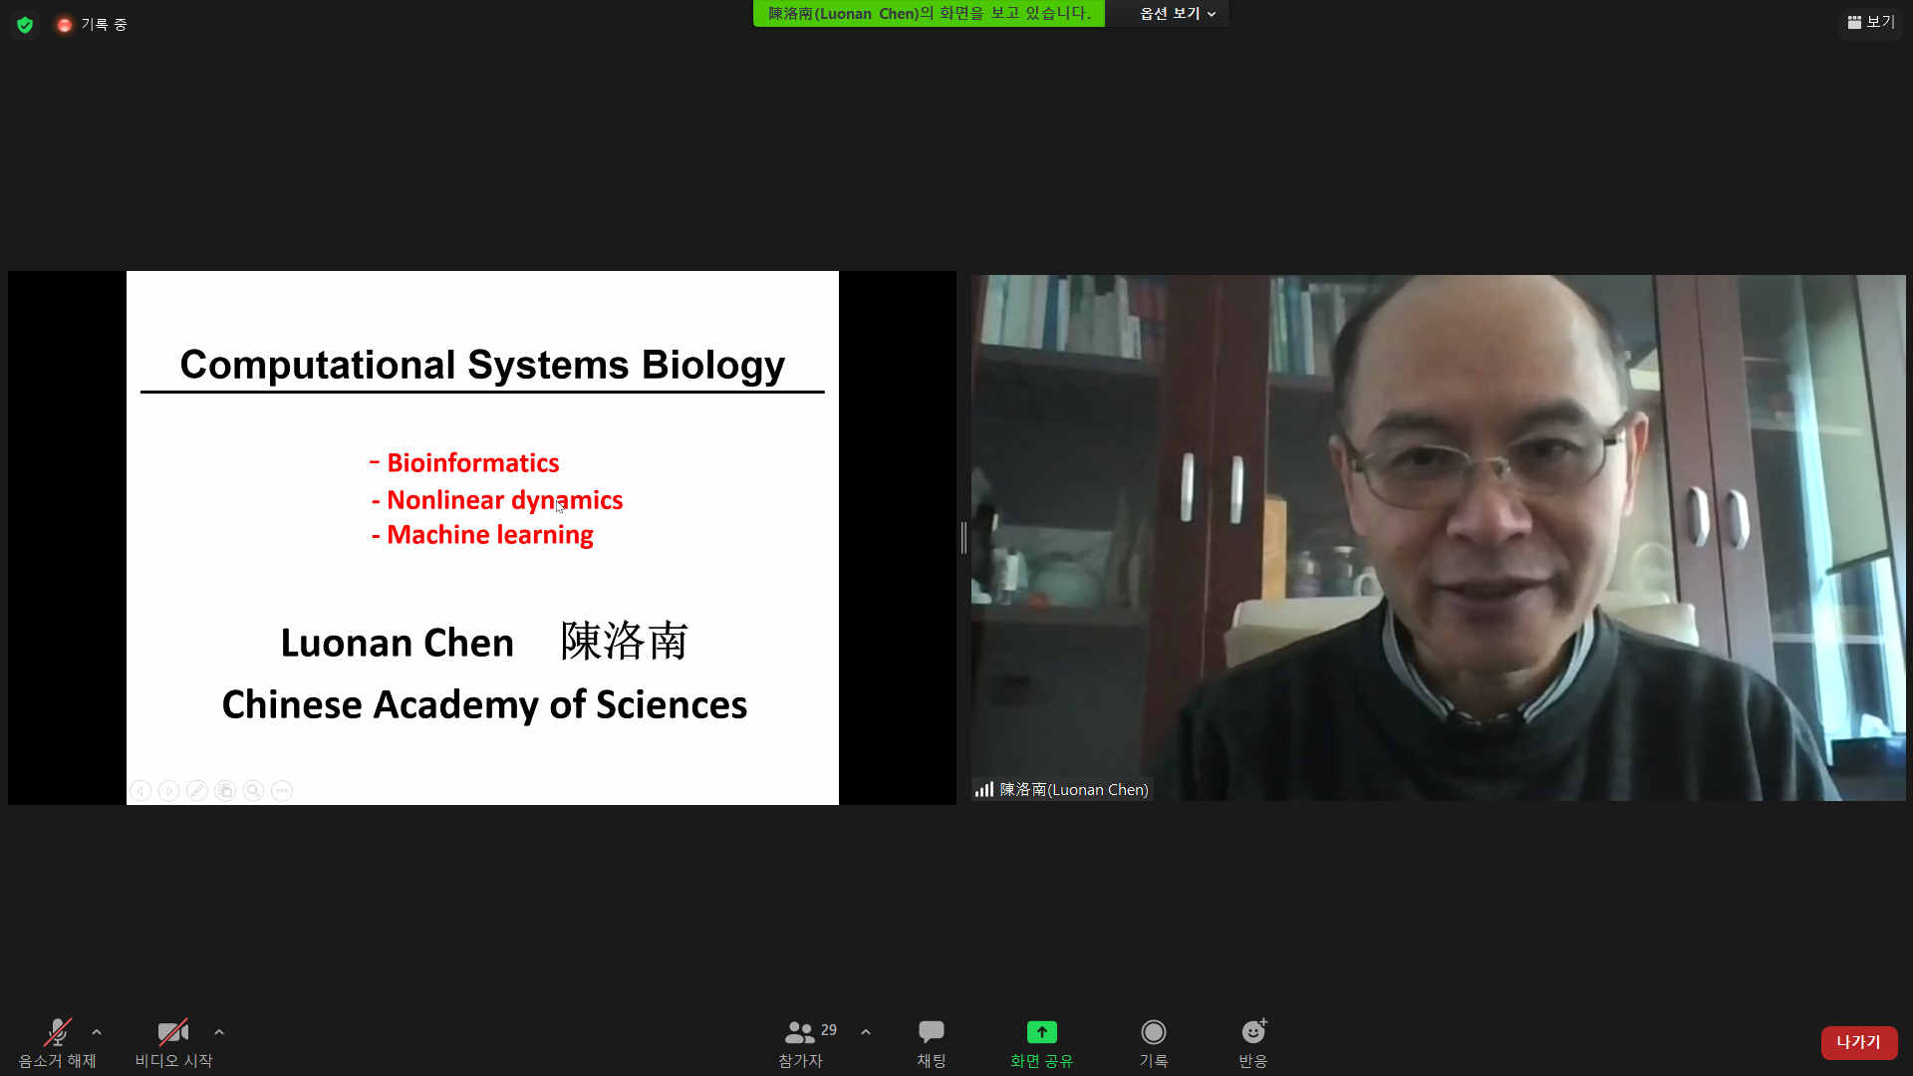Click the ellipsis for more slide options
Viewport: 1913px width, 1076px height.
282,790
